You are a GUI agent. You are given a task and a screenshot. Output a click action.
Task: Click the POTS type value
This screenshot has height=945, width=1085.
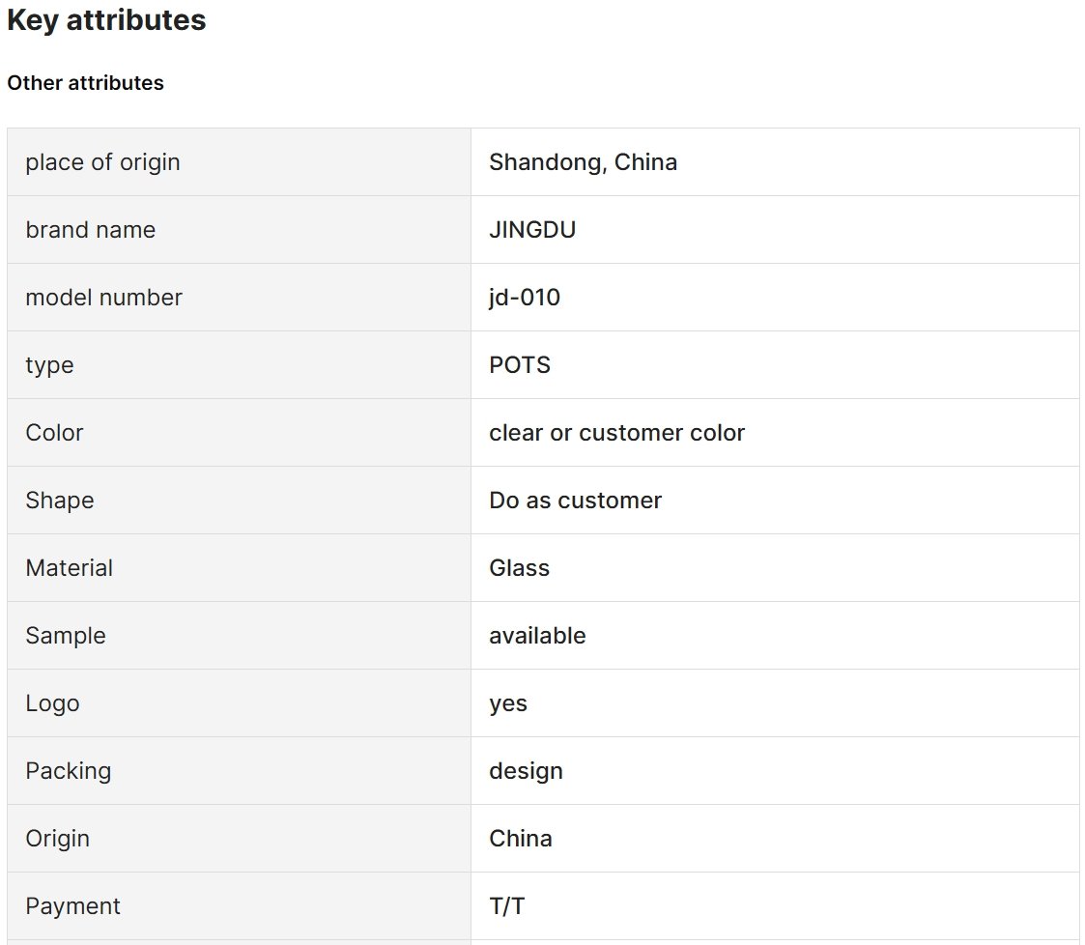(x=520, y=365)
